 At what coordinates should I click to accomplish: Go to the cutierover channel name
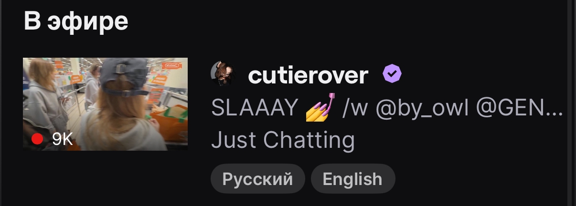click(x=308, y=75)
